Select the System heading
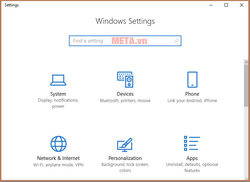 pos(58,94)
